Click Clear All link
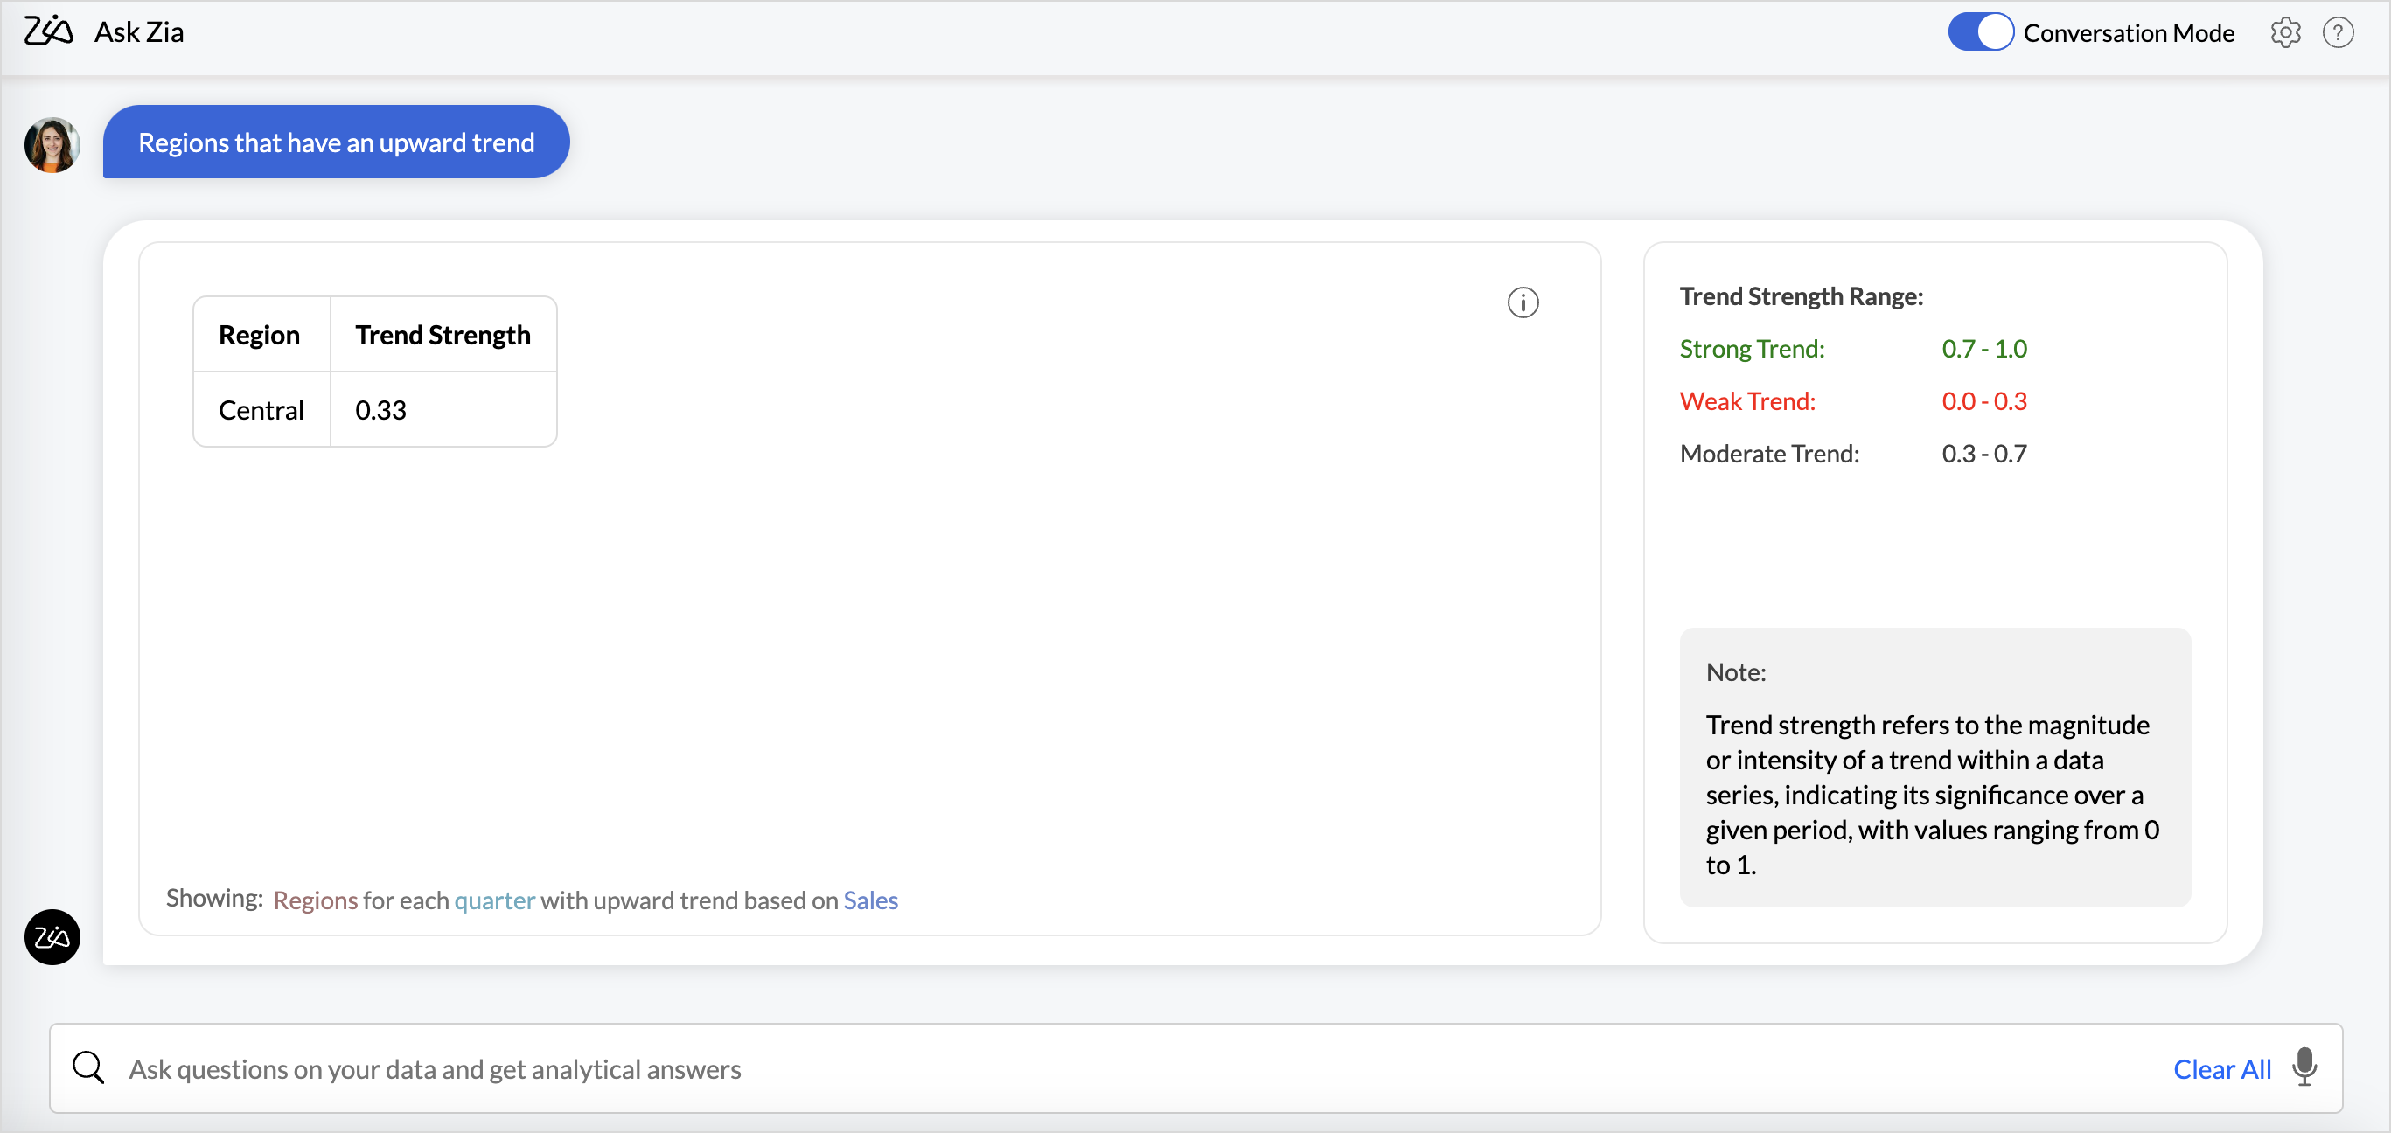The width and height of the screenshot is (2391, 1133). click(2221, 1068)
